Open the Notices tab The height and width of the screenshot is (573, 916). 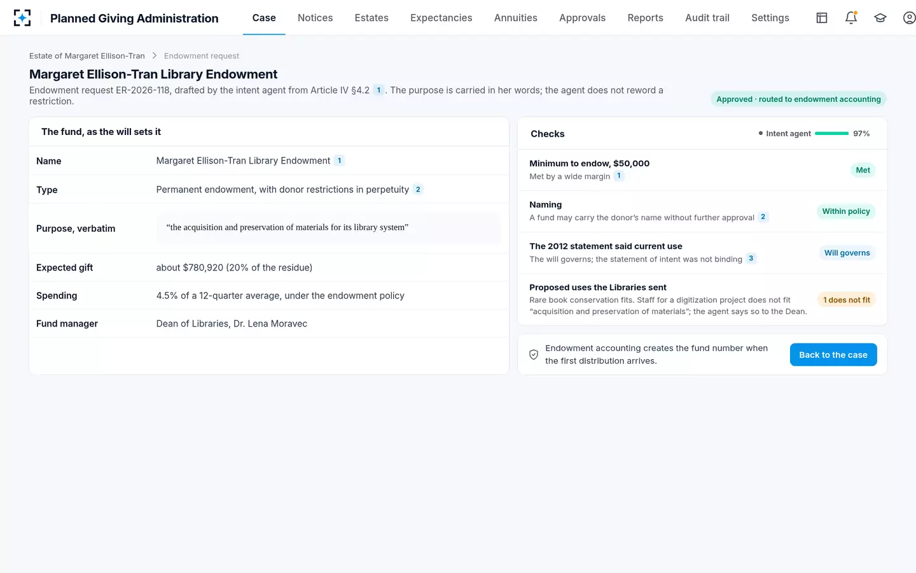316,18
